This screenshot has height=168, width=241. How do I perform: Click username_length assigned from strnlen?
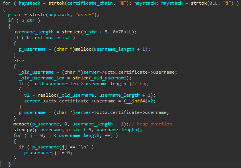click(33, 32)
